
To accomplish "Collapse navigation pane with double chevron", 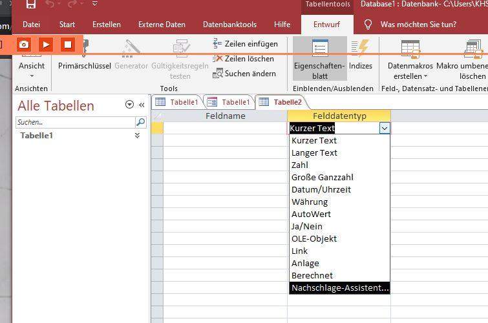I will pyautogui.click(x=142, y=105).
